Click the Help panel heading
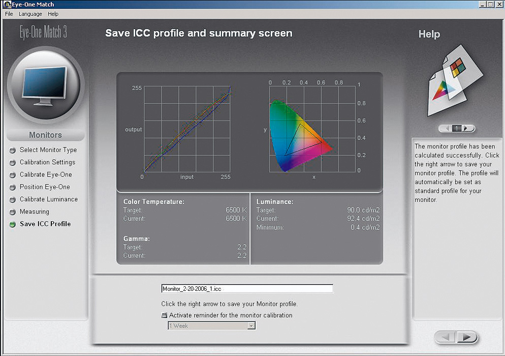The height and width of the screenshot is (356, 505). click(429, 34)
